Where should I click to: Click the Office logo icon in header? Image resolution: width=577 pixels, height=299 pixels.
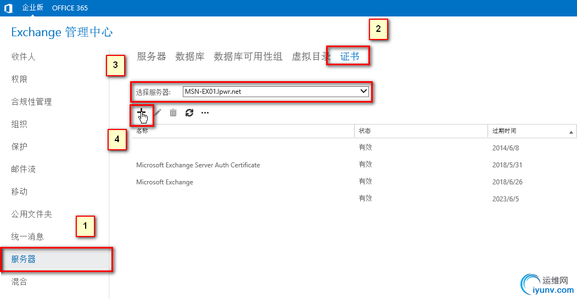click(8, 8)
